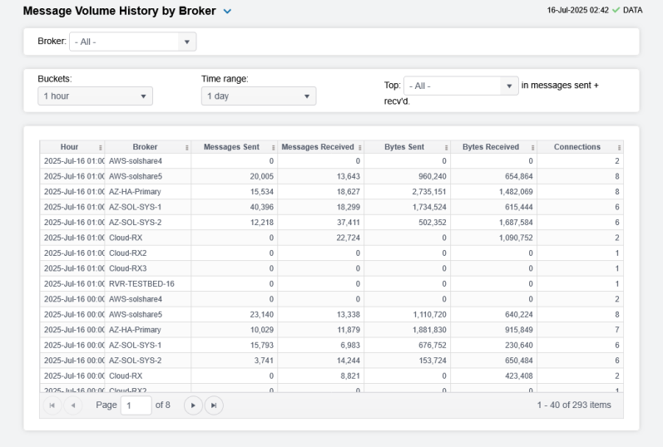The height and width of the screenshot is (447, 663).
Task: Sort table by Hour column header
Action: 69,147
